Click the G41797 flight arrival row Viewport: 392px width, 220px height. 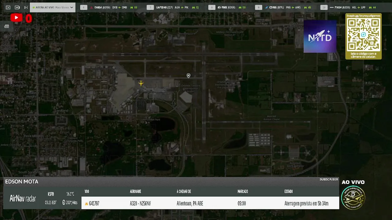(x=210, y=203)
